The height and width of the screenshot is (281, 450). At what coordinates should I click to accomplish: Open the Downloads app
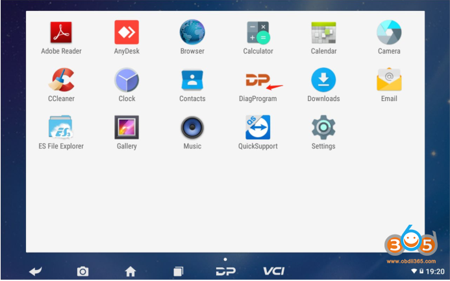[x=323, y=80]
